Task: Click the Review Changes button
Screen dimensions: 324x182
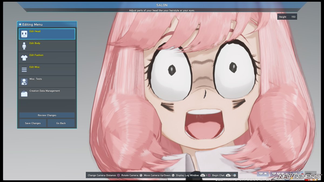Action: [47, 115]
